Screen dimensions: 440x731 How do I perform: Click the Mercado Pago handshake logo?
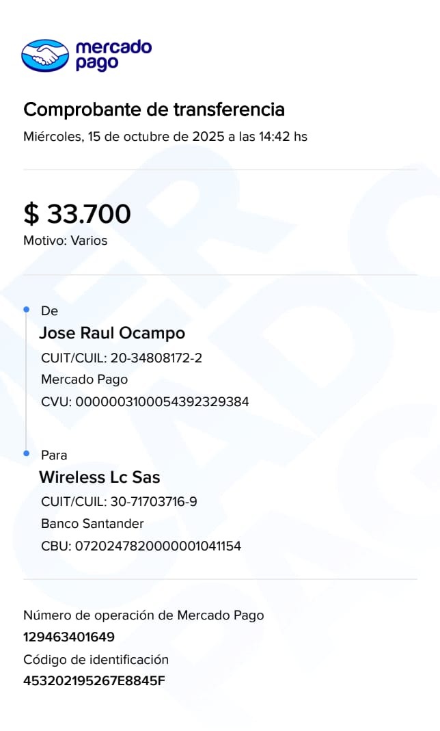(45, 55)
